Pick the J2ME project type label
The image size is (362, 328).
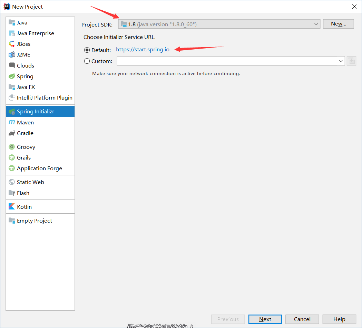point(23,55)
